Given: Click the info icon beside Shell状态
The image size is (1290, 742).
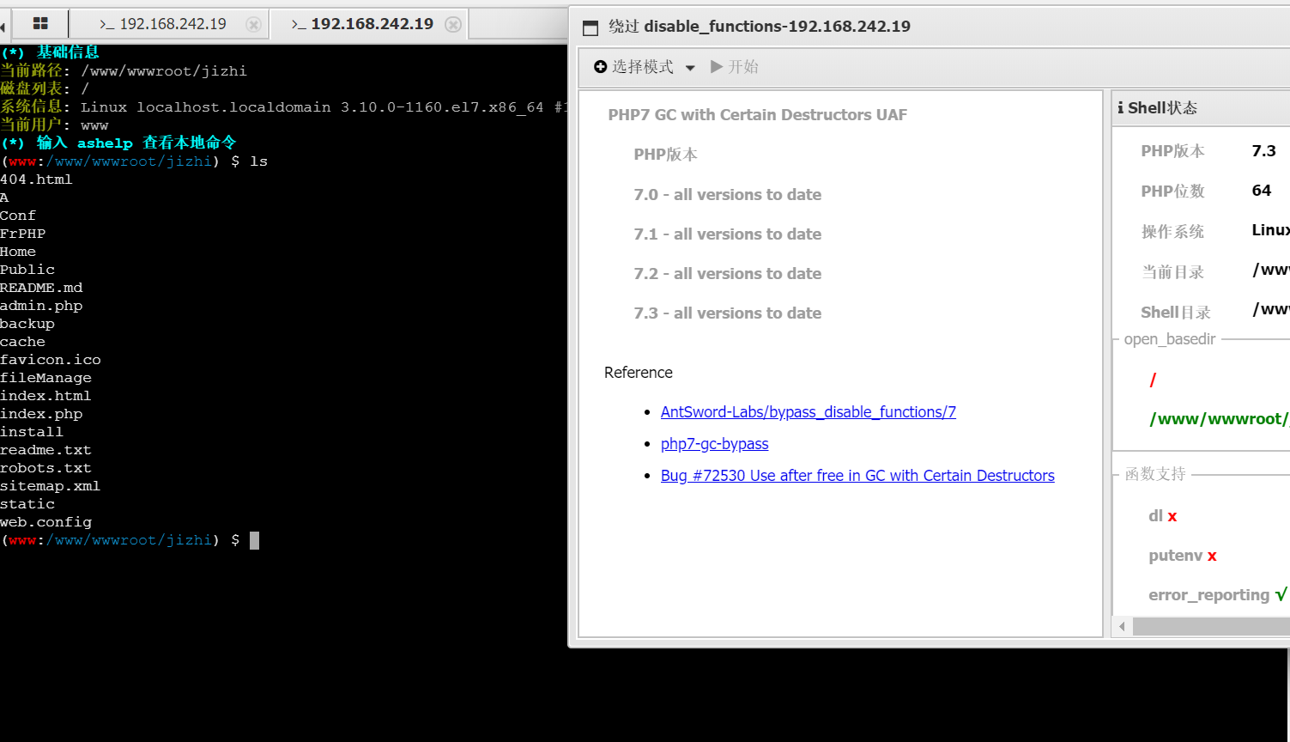Looking at the screenshot, I should (1120, 107).
